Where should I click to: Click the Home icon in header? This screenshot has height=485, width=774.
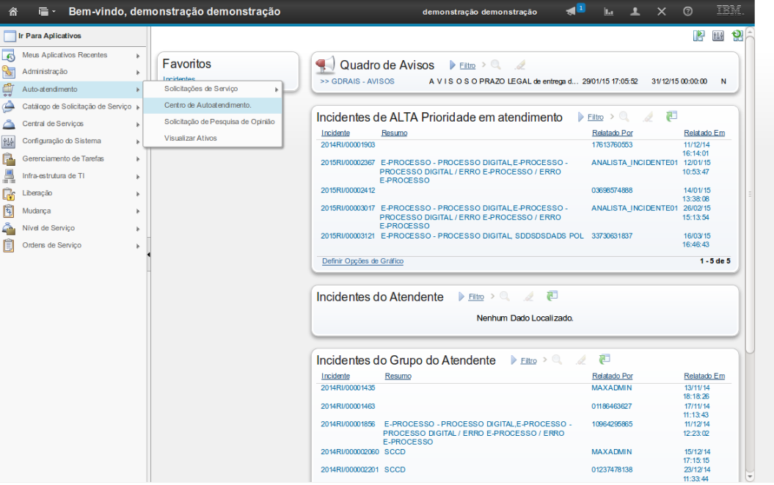13,12
